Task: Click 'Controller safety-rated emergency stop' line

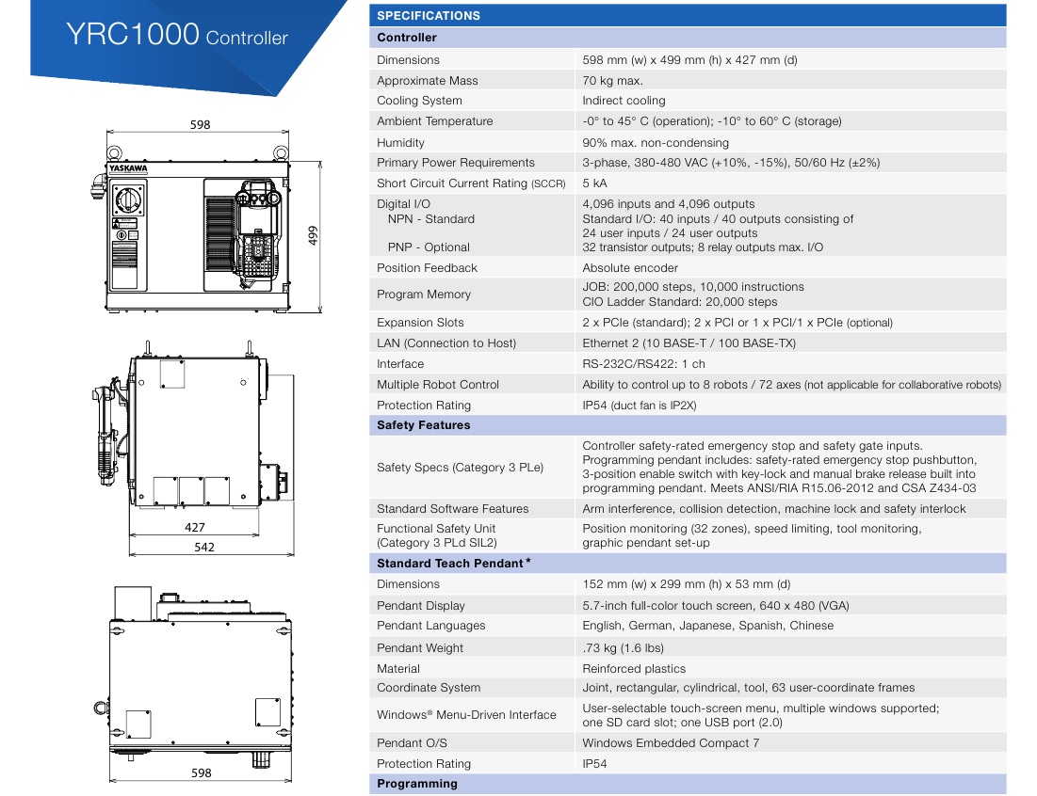Action: [x=752, y=446]
